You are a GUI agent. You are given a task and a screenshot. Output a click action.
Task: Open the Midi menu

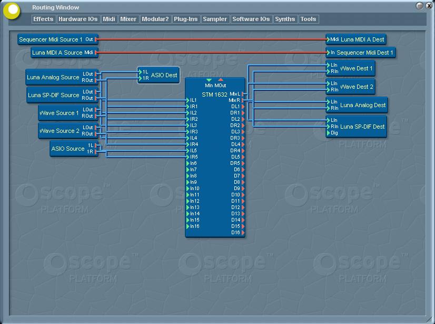pyautogui.click(x=108, y=19)
